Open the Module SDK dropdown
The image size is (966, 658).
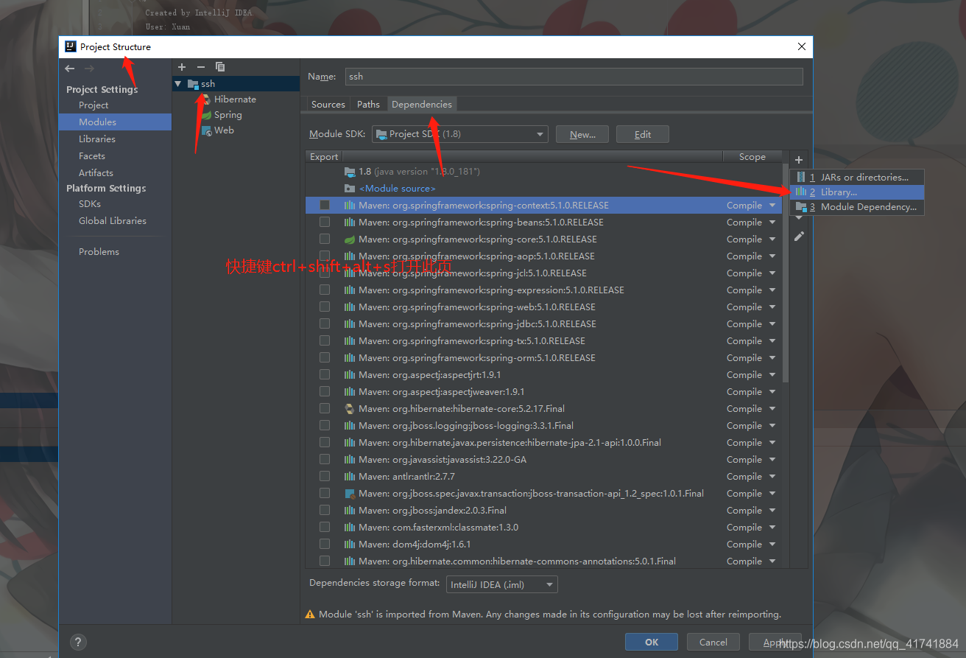tap(460, 134)
